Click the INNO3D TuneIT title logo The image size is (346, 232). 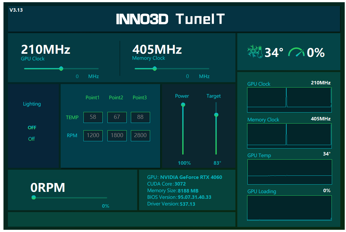pyautogui.click(x=170, y=19)
